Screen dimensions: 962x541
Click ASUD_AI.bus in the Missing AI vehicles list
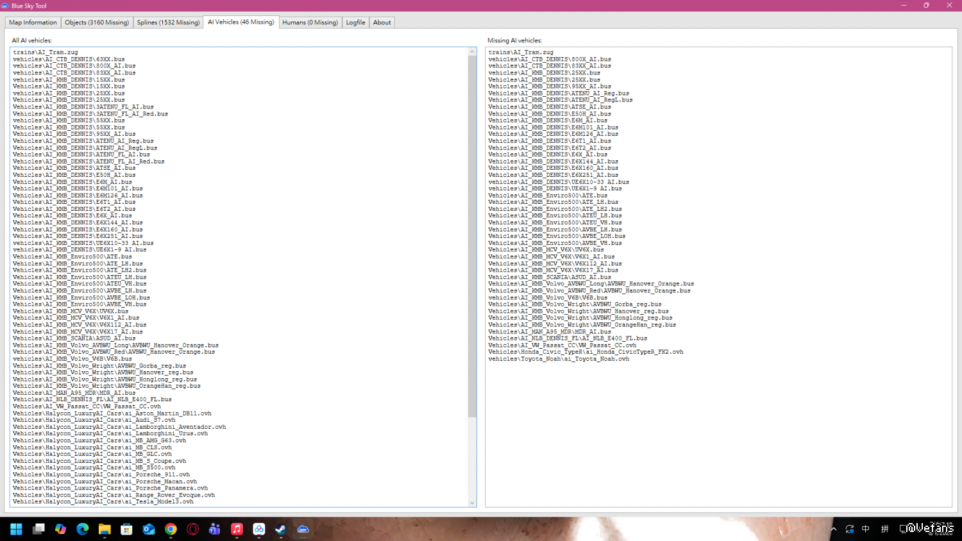[x=550, y=277]
